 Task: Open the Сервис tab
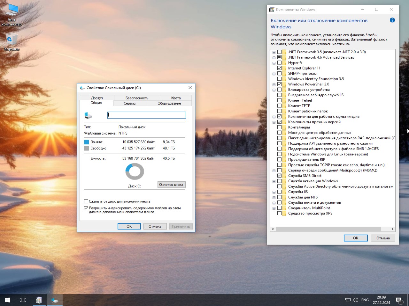130,103
